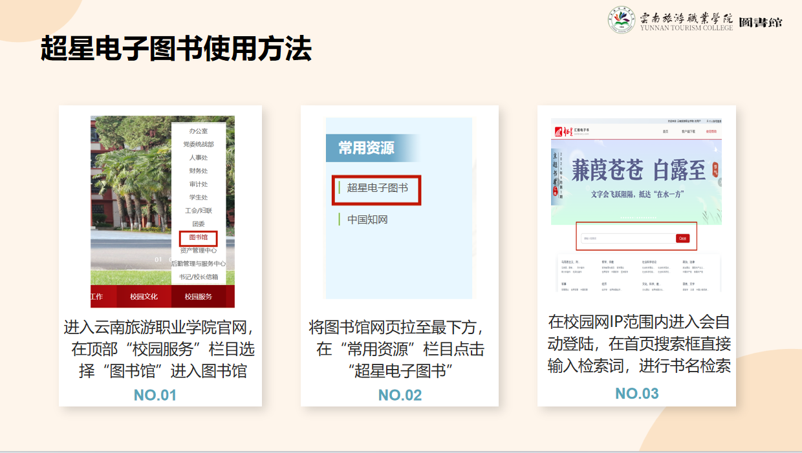The image size is (802, 453).
Task: Click the Yunnan Tourism College logo emblem
Action: point(621,20)
